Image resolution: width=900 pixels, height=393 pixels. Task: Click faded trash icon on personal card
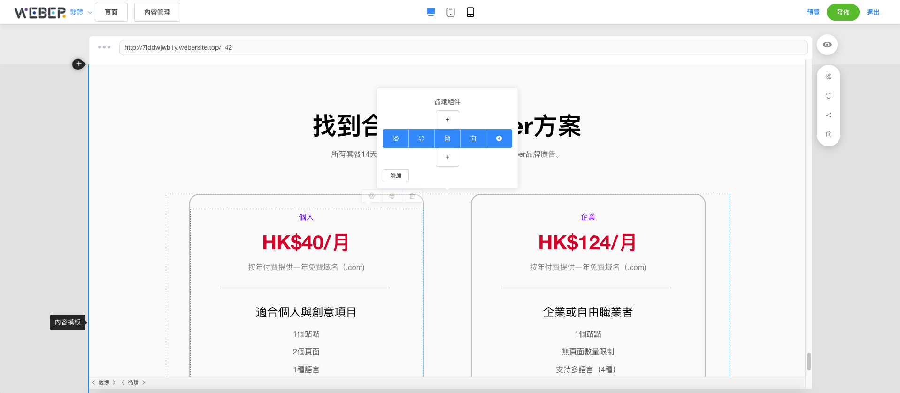412,196
